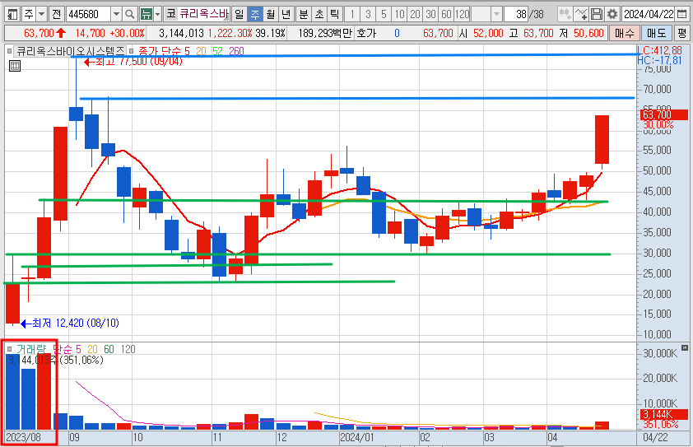This screenshot has width=693, height=447.
Task: Click the 매도 sell button
Action: tap(656, 33)
